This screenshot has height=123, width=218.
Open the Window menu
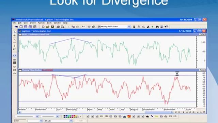tap(58, 23)
